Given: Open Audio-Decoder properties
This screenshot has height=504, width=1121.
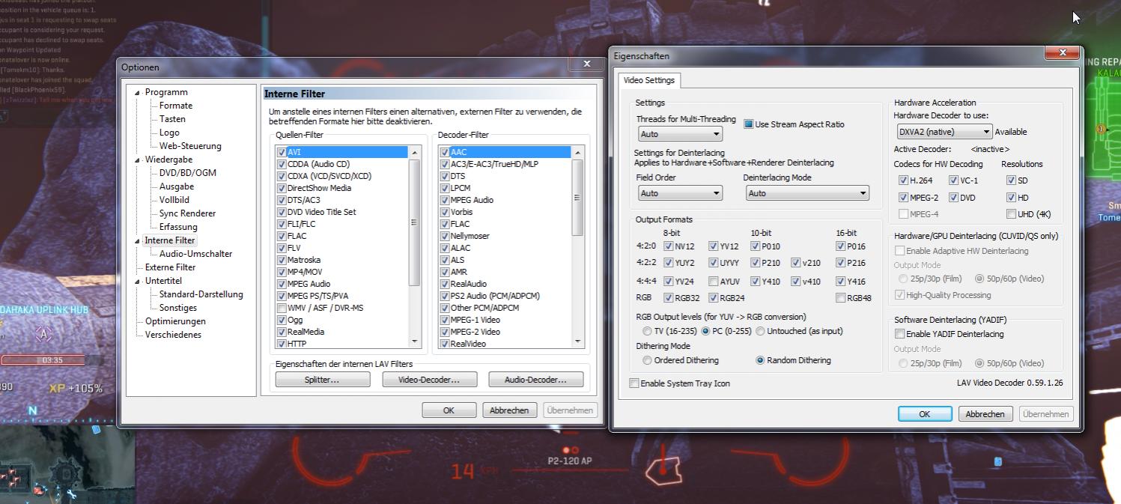Looking at the screenshot, I should (535, 380).
